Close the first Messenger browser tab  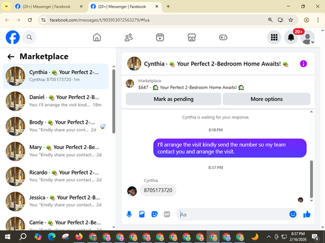click(81, 6)
